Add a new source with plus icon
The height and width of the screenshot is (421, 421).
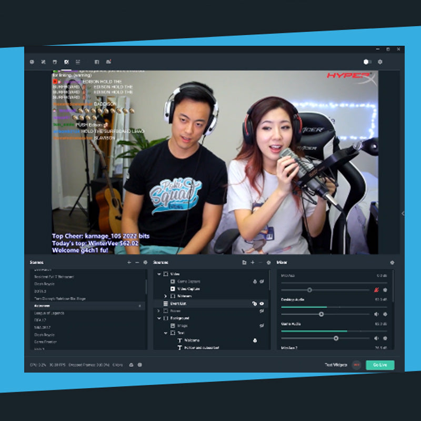coord(253,262)
